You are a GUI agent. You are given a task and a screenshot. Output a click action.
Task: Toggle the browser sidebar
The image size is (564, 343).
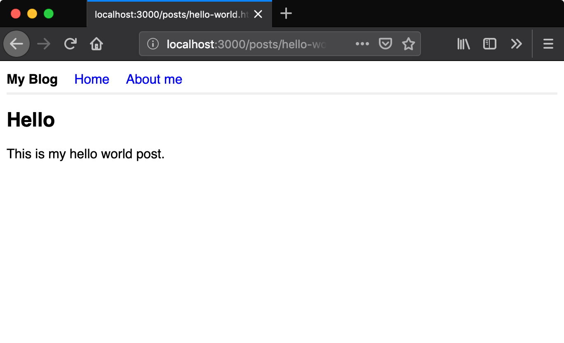(x=489, y=44)
